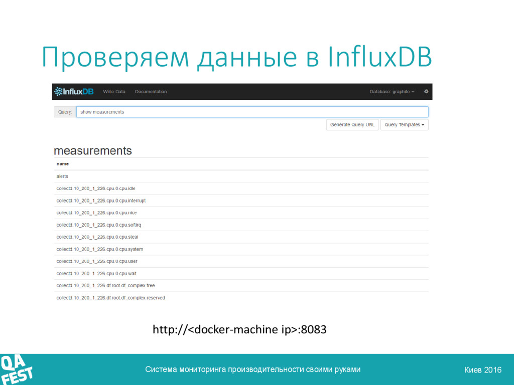This screenshot has width=514, height=385.
Task: Select the cpu.steal measurement row
Action: tap(241, 237)
